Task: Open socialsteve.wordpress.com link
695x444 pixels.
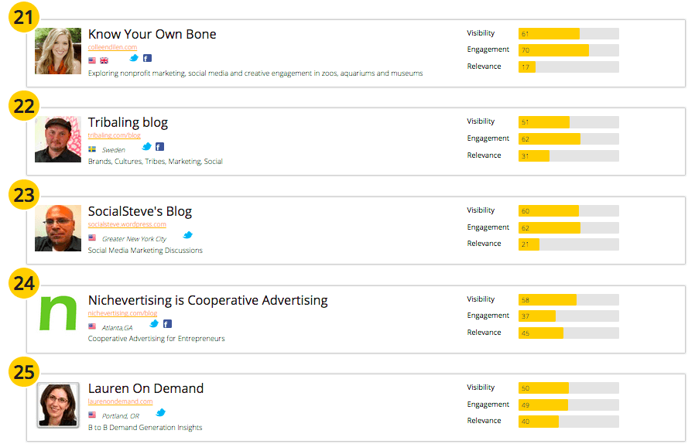Action: pyautogui.click(x=127, y=224)
